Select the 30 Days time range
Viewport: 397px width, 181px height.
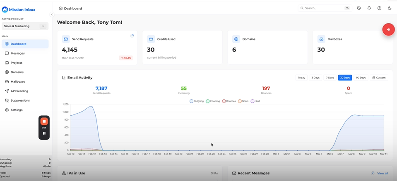[x=345, y=78]
